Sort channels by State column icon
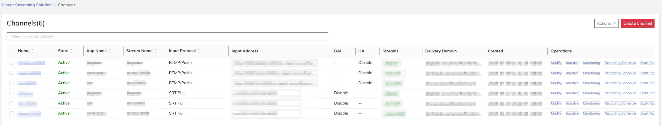Screen dimensions: 662x126 (x=71, y=51)
